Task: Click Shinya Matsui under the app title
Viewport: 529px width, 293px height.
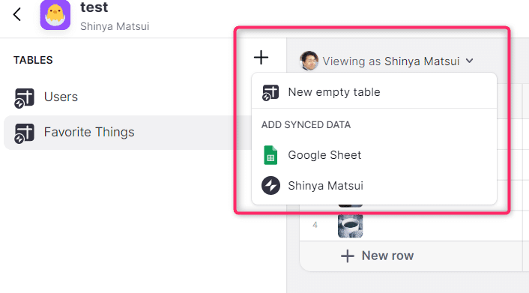Action: coord(115,26)
